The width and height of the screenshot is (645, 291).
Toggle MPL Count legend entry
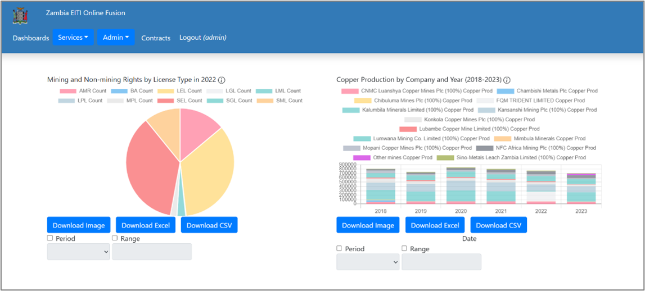(129, 101)
